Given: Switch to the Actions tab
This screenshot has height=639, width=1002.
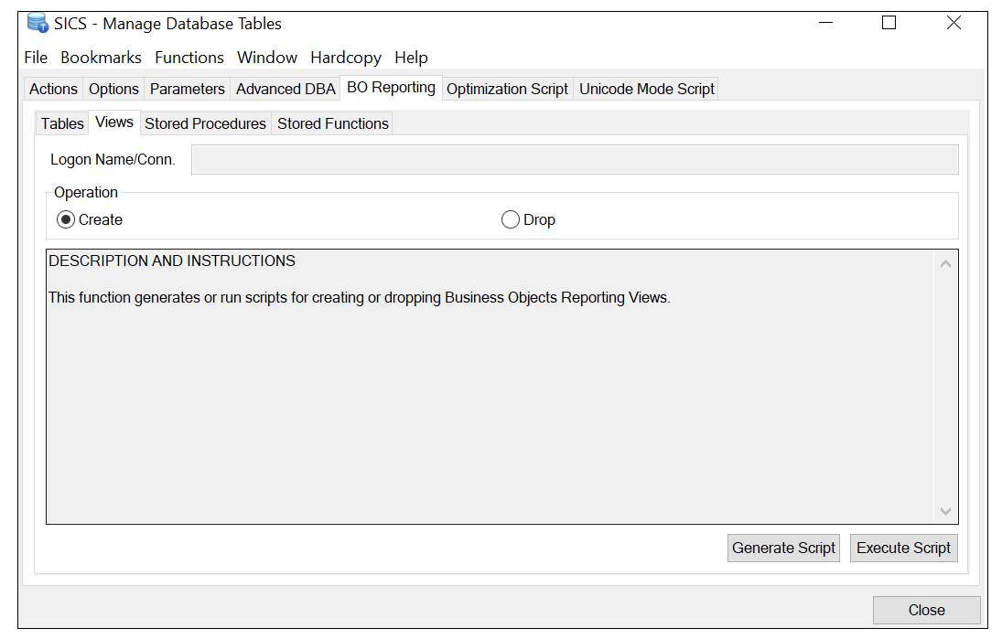Looking at the screenshot, I should pyautogui.click(x=52, y=89).
